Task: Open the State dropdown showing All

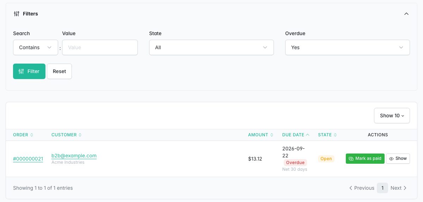Action: pos(211,47)
